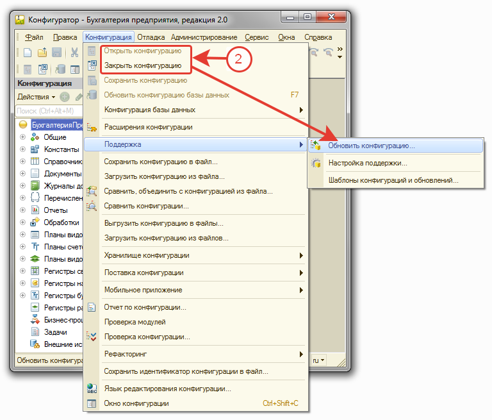Click the checkmark icon beside Проверка конфигурации

click(92, 337)
